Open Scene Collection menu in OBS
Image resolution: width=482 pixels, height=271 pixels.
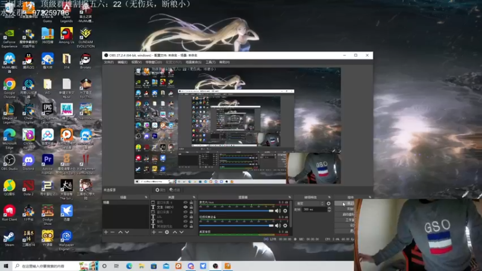tap(193, 63)
